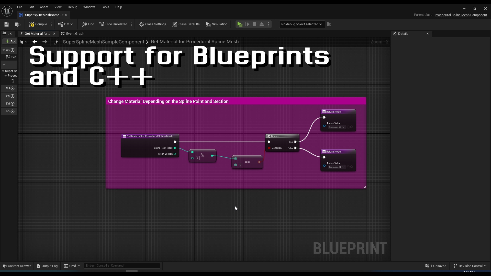Toggle the Simulation mode button
This screenshot has height=276, width=491.
coord(217,24)
